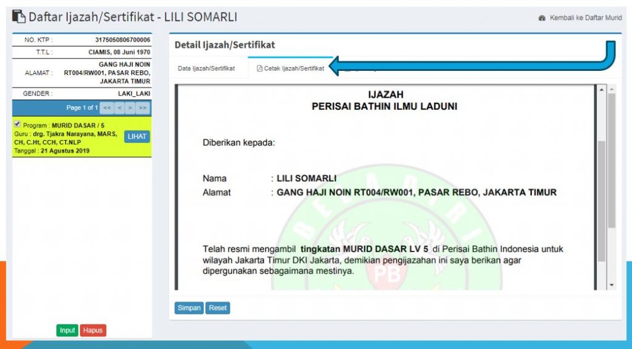Go to next page with > button

130,108
